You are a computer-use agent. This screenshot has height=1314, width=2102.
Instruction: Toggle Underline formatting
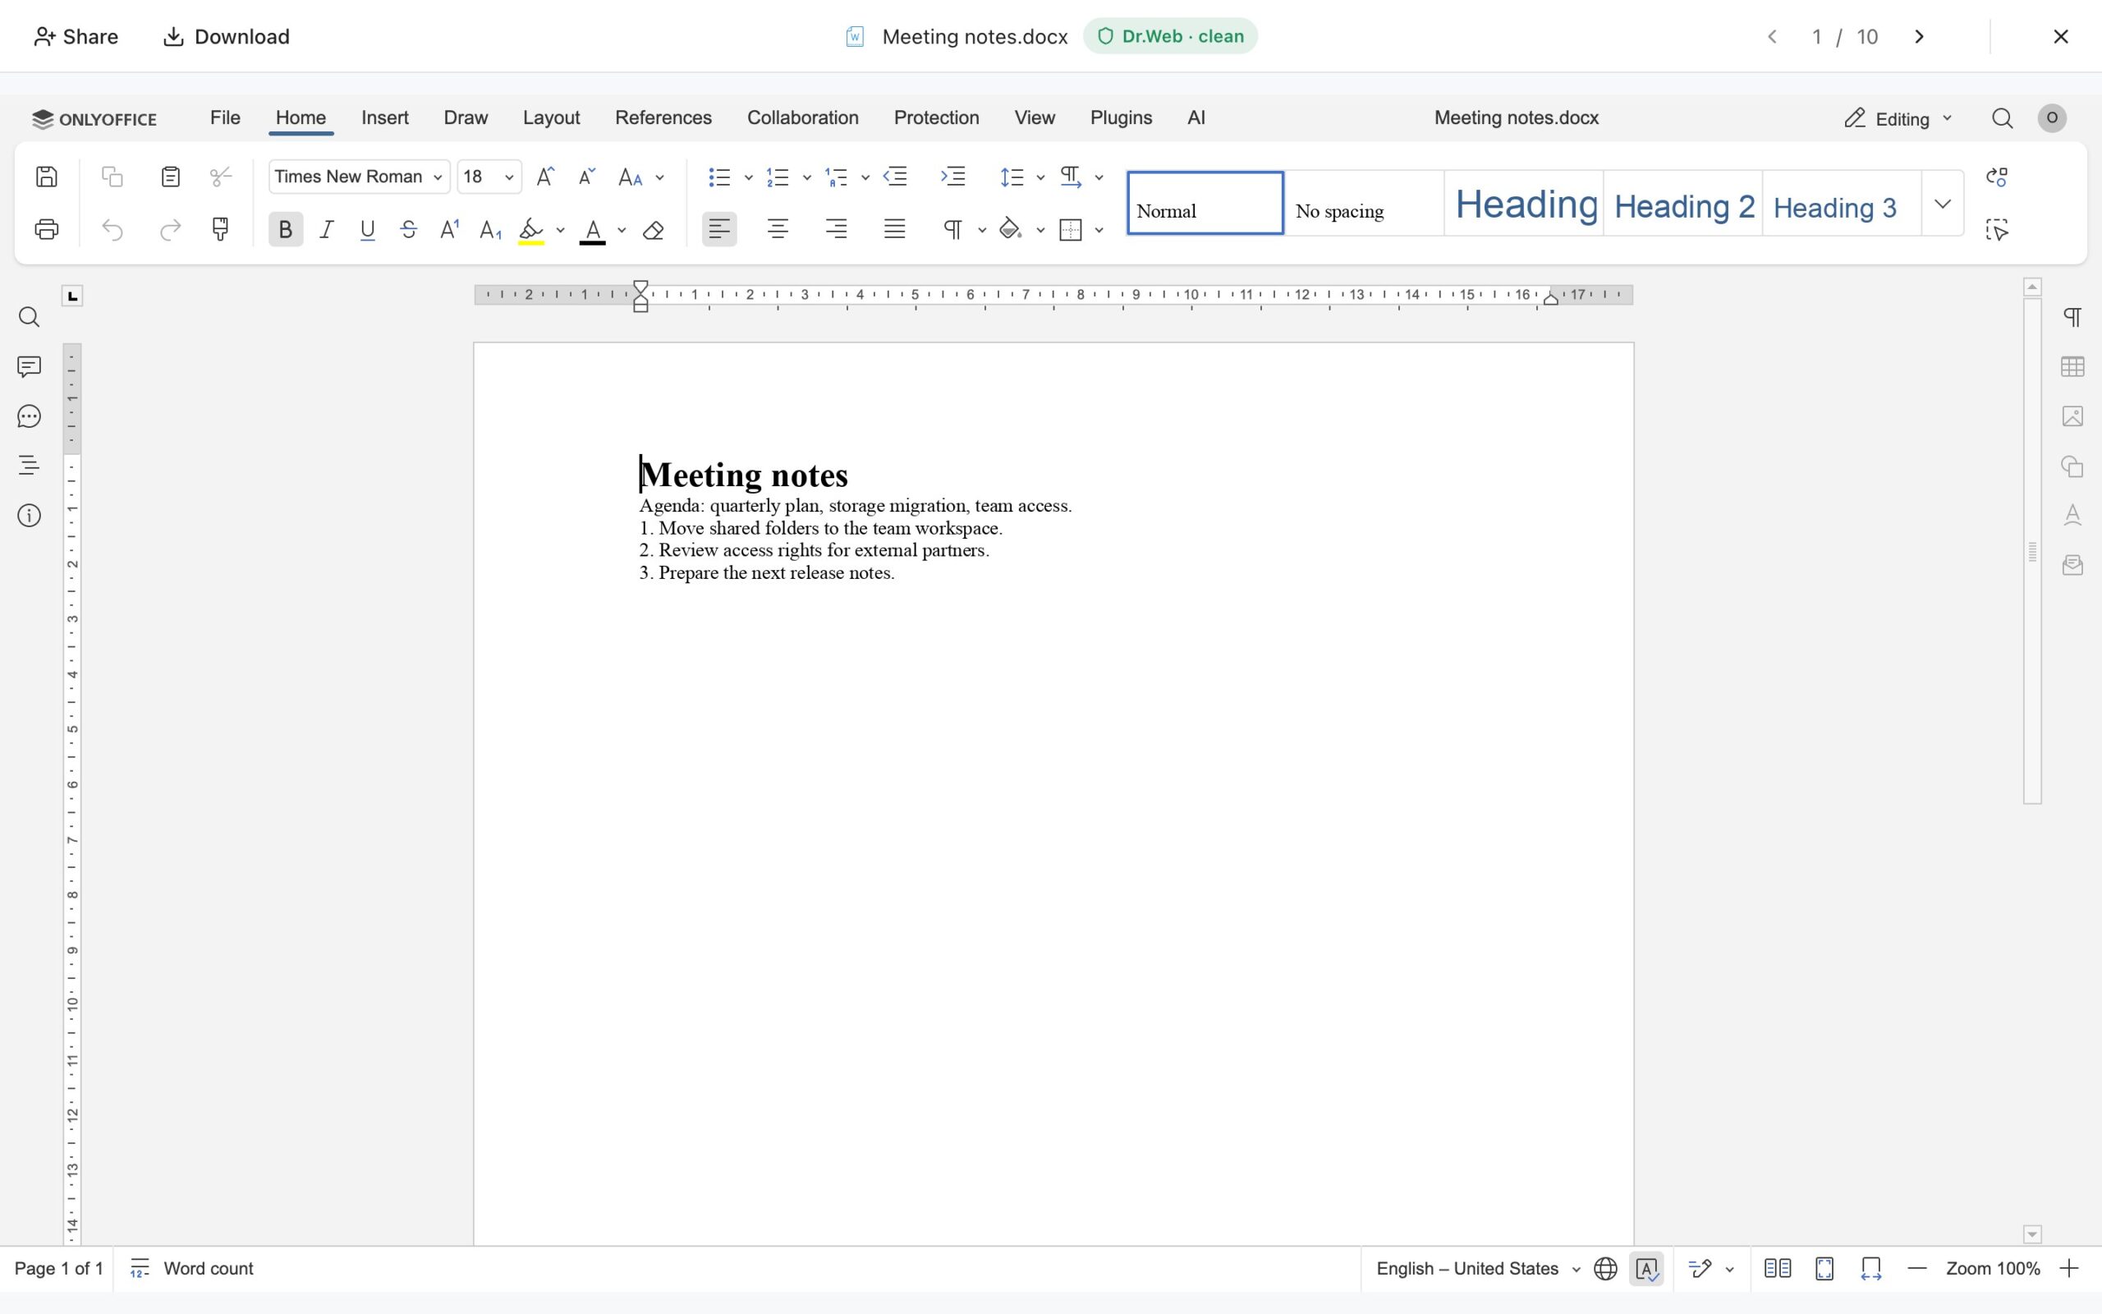pyautogui.click(x=367, y=229)
